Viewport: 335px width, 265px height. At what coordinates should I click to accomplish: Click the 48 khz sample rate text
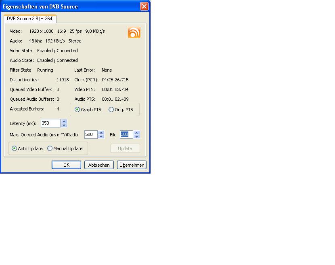36,41
